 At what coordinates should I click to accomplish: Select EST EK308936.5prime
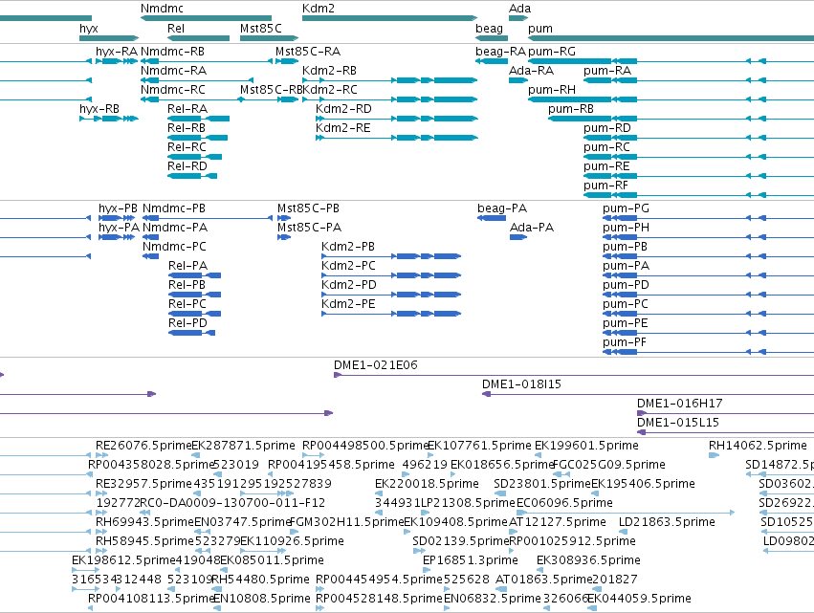[x=588, y=561]
